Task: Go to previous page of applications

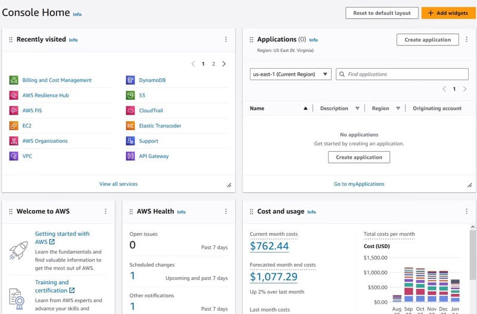Action: (x=444, y=89)
